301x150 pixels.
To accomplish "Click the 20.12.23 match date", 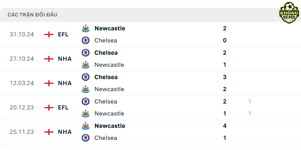I will click(x=22, y=108).
